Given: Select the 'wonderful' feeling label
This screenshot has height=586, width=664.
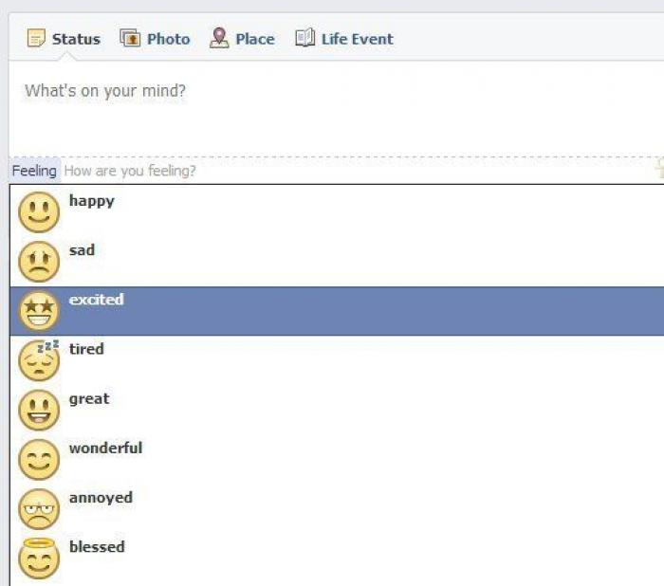Looking at the screenshot, I should (105, 448).
